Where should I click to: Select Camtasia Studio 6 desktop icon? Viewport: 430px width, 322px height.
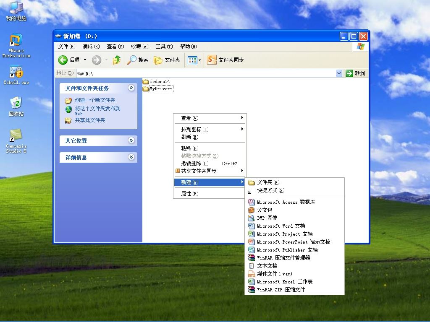coord(16,141)
